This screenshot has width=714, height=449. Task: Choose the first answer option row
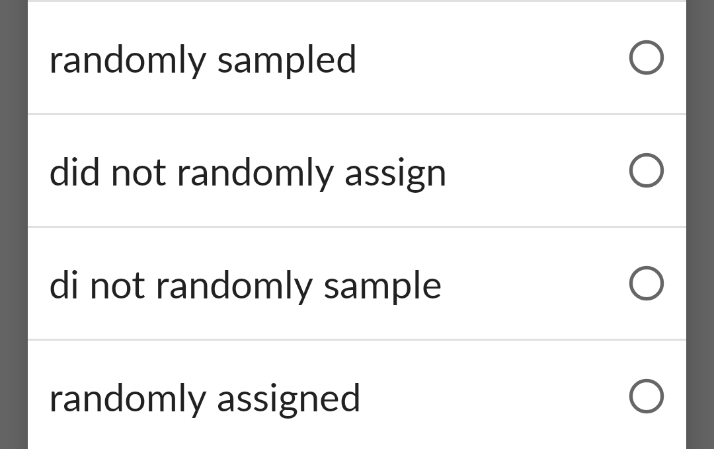(357, 57)
